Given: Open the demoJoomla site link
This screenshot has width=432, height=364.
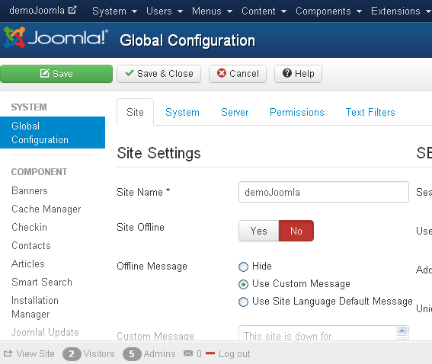Looking at the screenshot, I should click(37, 11).
